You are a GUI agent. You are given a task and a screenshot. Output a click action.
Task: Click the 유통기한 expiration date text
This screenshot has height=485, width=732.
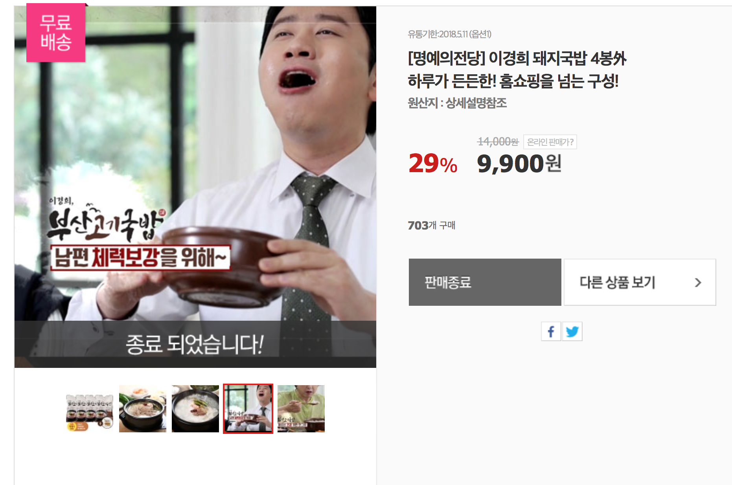pos(450,34)
